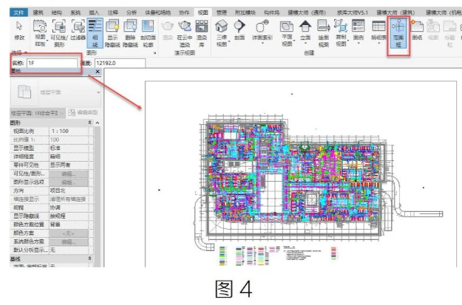The image size is (462, 305).
Task: Click 编辑 button for 可见性/图形 row
Action: point(68,174)
